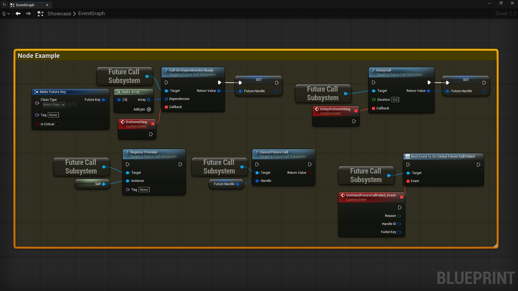Select the Cancel Future Call node header
The image size is (518, 291).
pos(283,154)
